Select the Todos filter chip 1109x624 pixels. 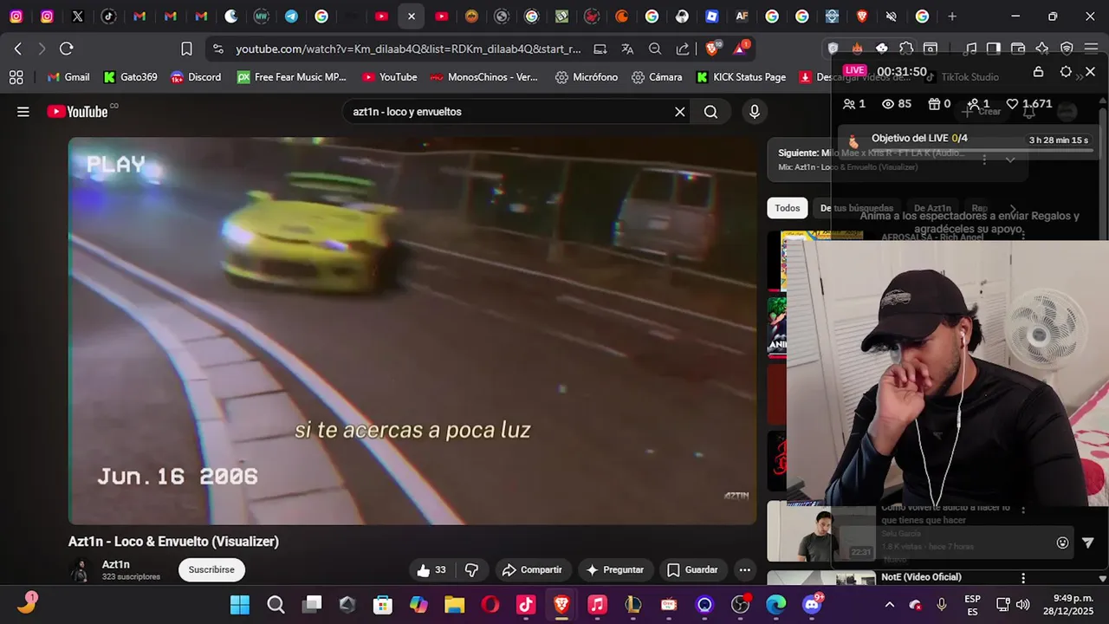point(788,208)
